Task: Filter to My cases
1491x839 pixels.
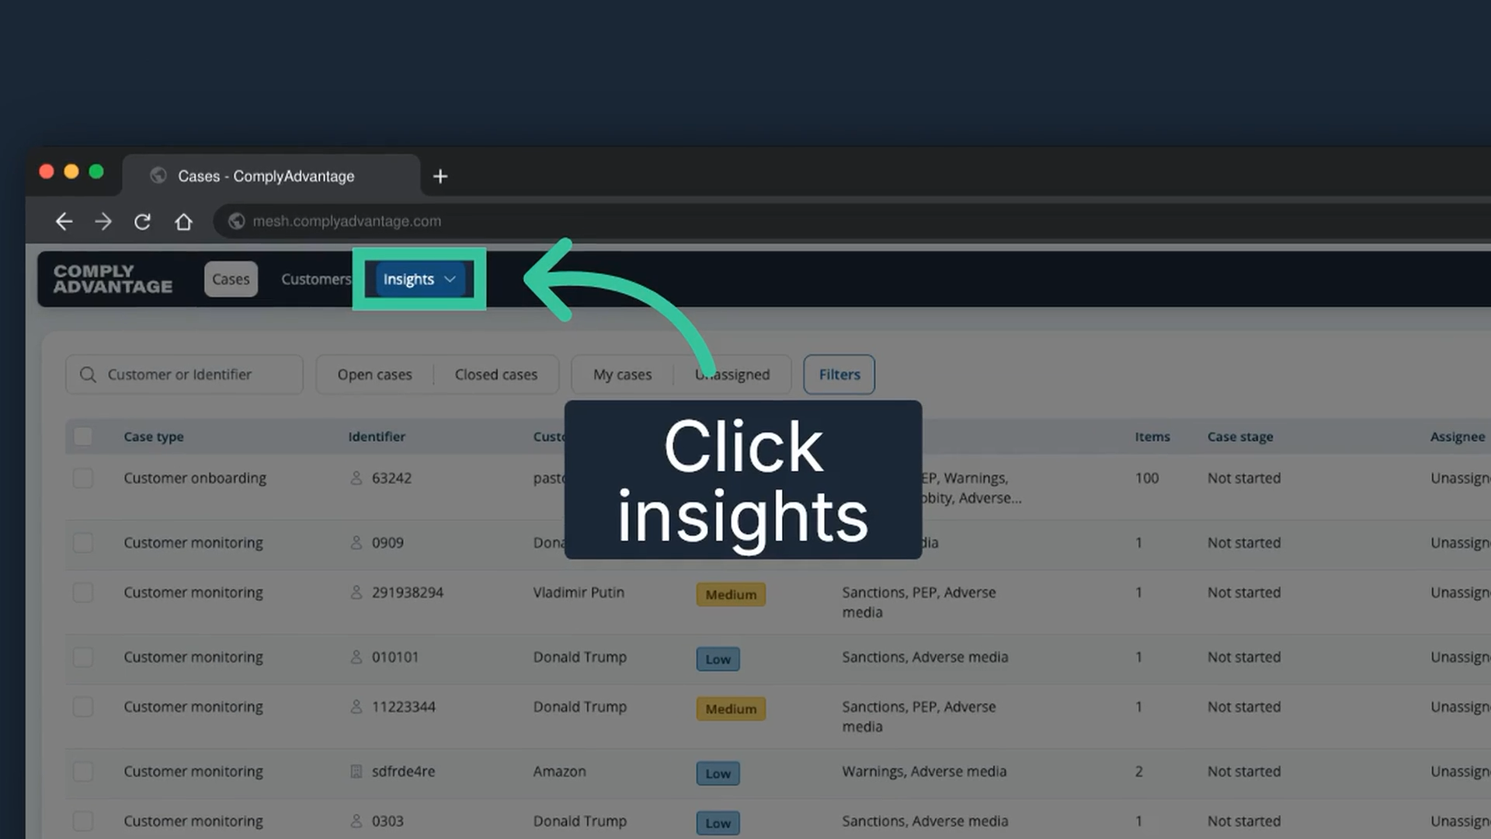Action: [623, 374]
